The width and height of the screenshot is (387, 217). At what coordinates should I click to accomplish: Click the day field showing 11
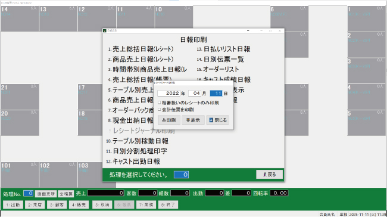[216, 93]
